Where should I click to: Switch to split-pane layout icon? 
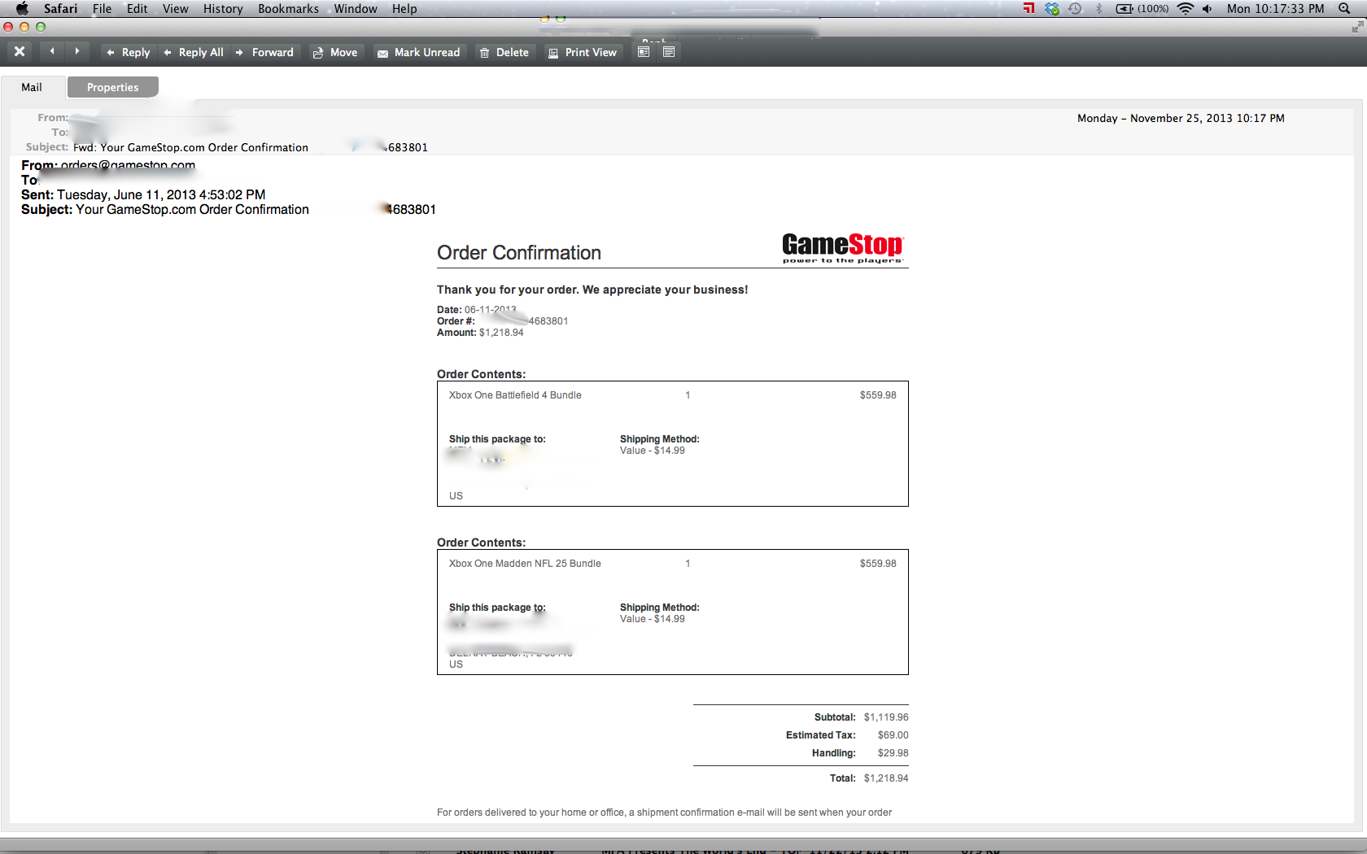coord(644,51)
